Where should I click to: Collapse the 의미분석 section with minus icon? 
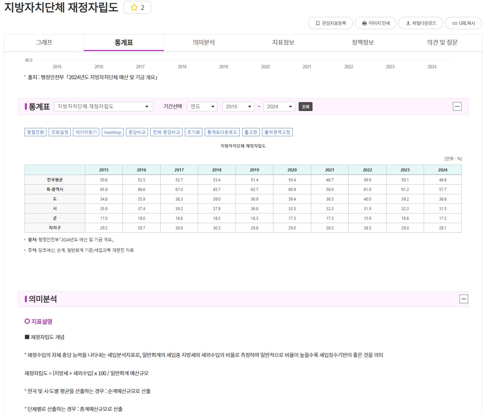(x=464, y=299)
